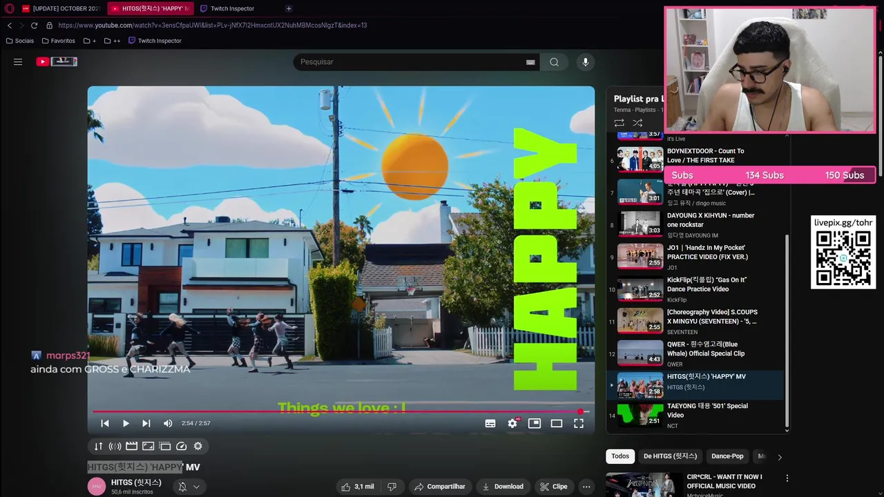Toggle subtitles/closed captions
884x497 pixels.
490,423
